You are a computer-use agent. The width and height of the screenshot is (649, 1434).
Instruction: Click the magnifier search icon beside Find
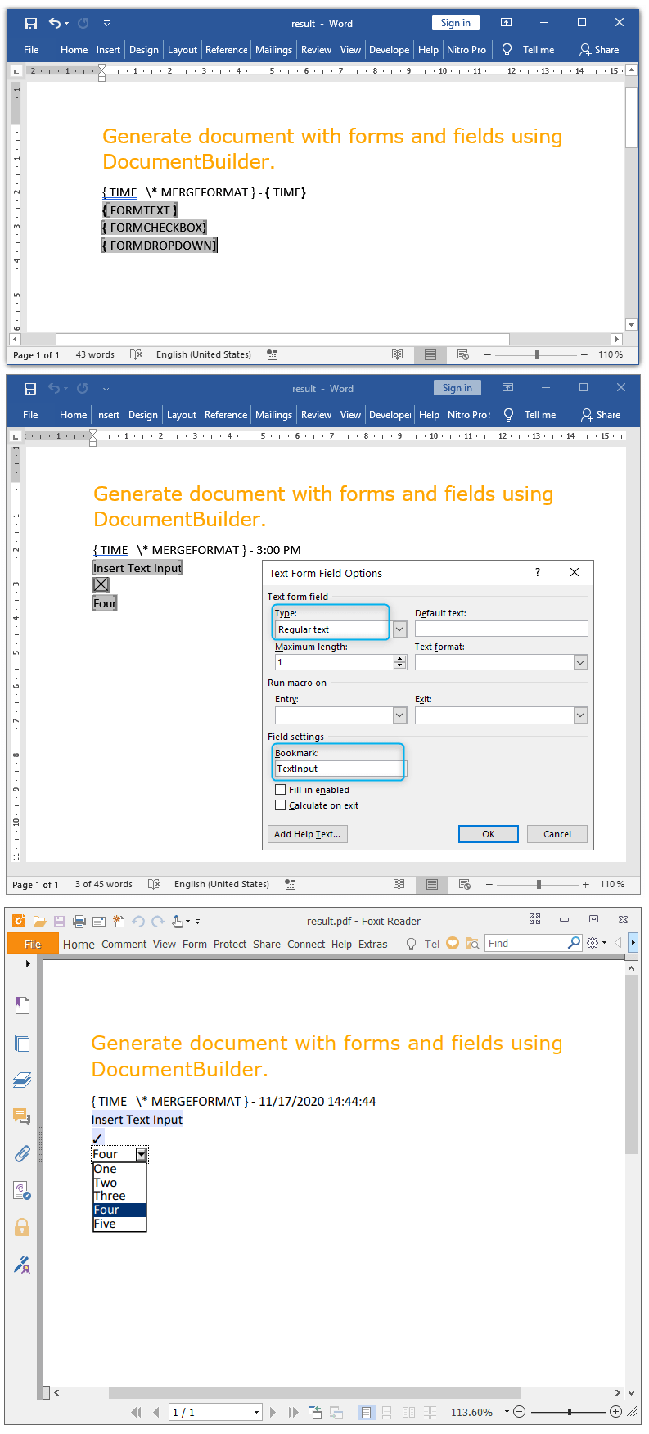click(x=575, y=943)
